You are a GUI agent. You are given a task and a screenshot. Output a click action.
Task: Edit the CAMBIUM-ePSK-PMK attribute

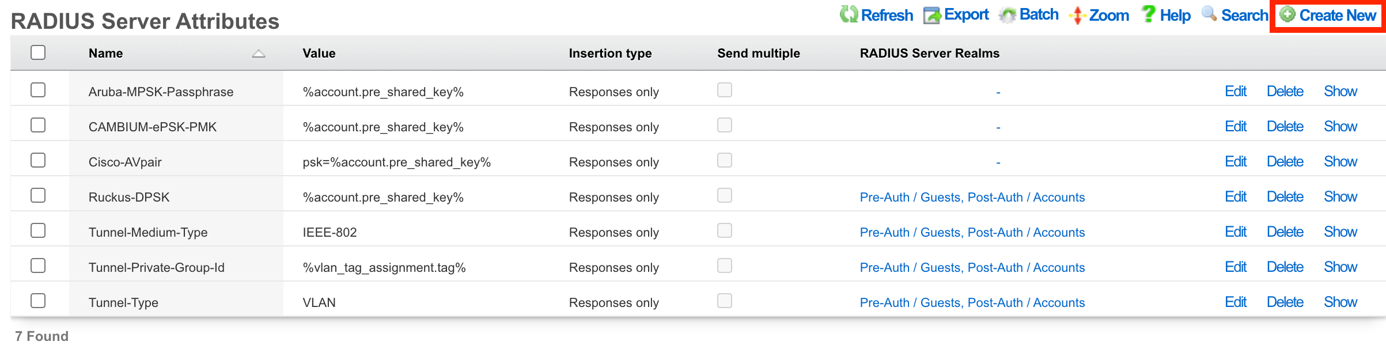point(1236,127)
